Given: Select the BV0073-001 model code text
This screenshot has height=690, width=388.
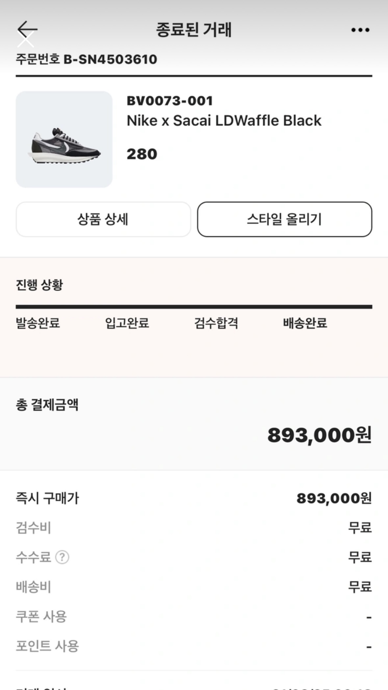Looking at the screenshot, I should [x=170, y=101].
